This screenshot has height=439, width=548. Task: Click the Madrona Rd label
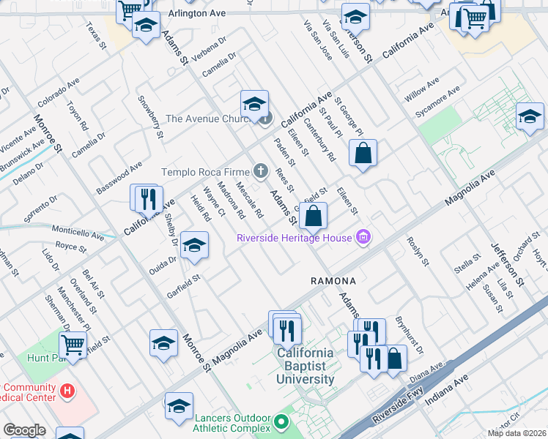(x=232, y=200)
